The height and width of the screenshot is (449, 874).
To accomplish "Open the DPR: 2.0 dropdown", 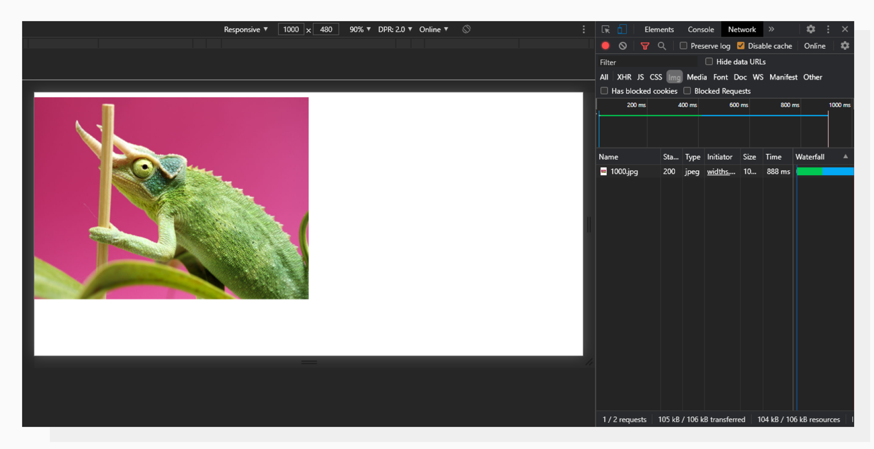I will [395, 29].
